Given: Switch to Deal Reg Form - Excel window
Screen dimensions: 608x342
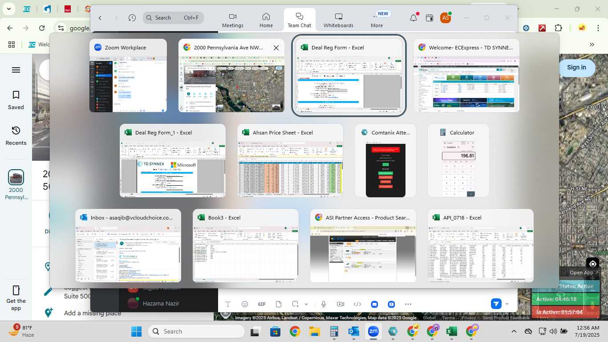Looking at the screenshot, I should coord(349,75).
